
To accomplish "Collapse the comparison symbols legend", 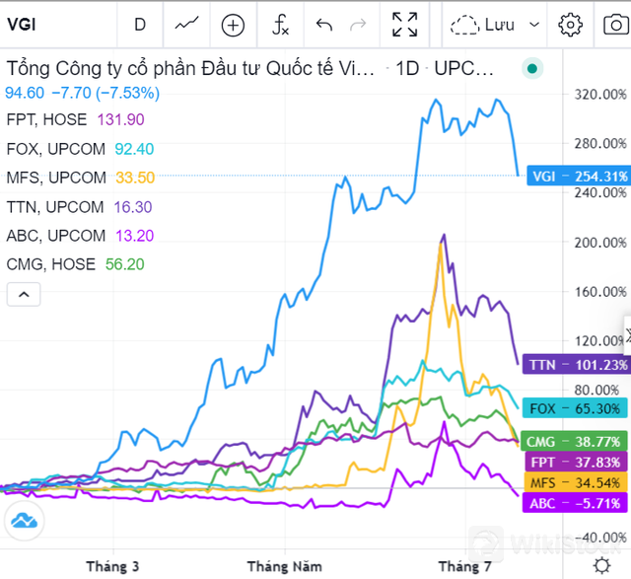I will 24,293.
